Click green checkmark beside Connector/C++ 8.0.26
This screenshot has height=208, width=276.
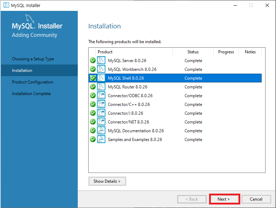(93, 104)
